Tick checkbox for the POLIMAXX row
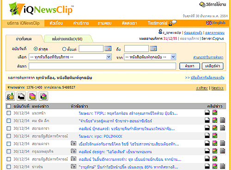 9,136
